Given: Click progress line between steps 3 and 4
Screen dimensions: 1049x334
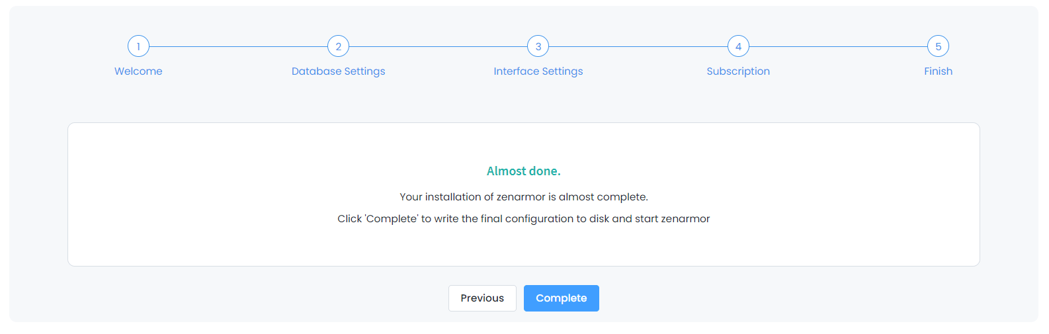Looking at the screenshot, I should click(638, 46).
